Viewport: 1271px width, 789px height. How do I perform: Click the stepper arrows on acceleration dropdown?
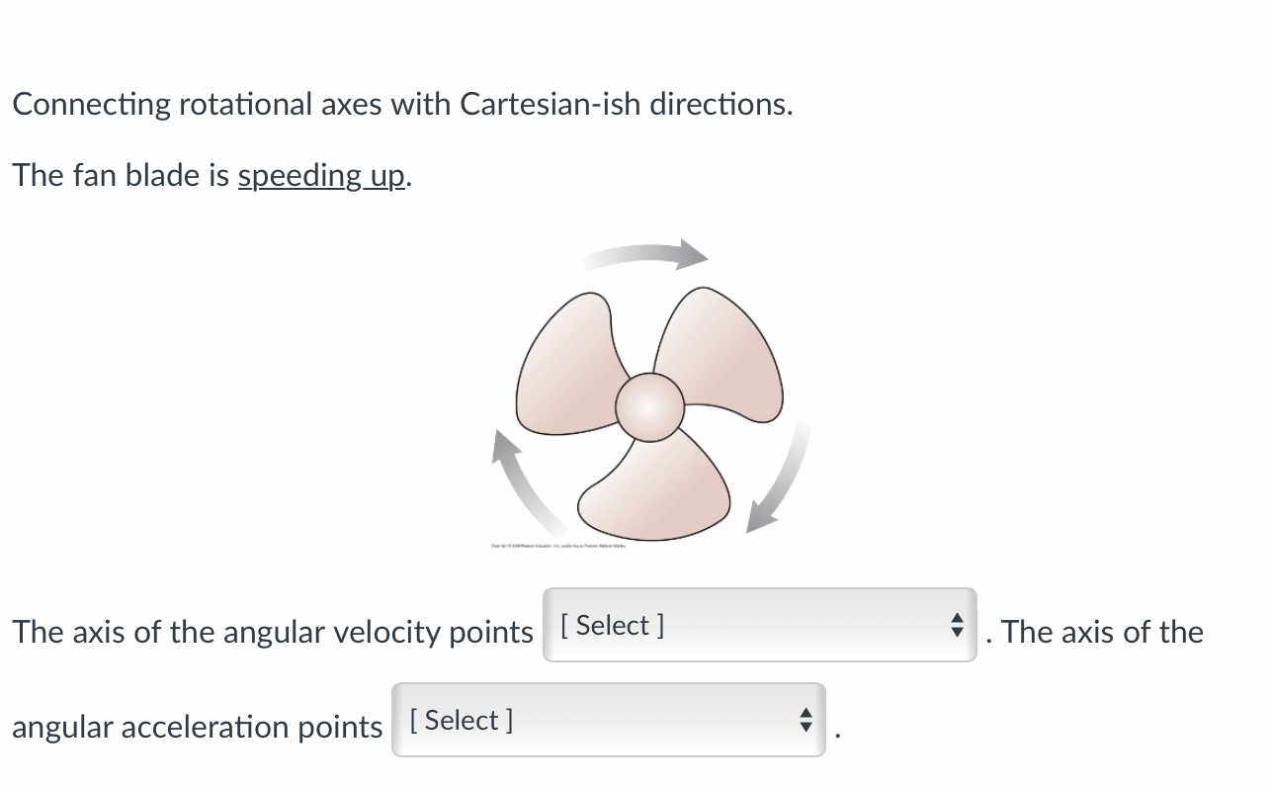[806, 720]
